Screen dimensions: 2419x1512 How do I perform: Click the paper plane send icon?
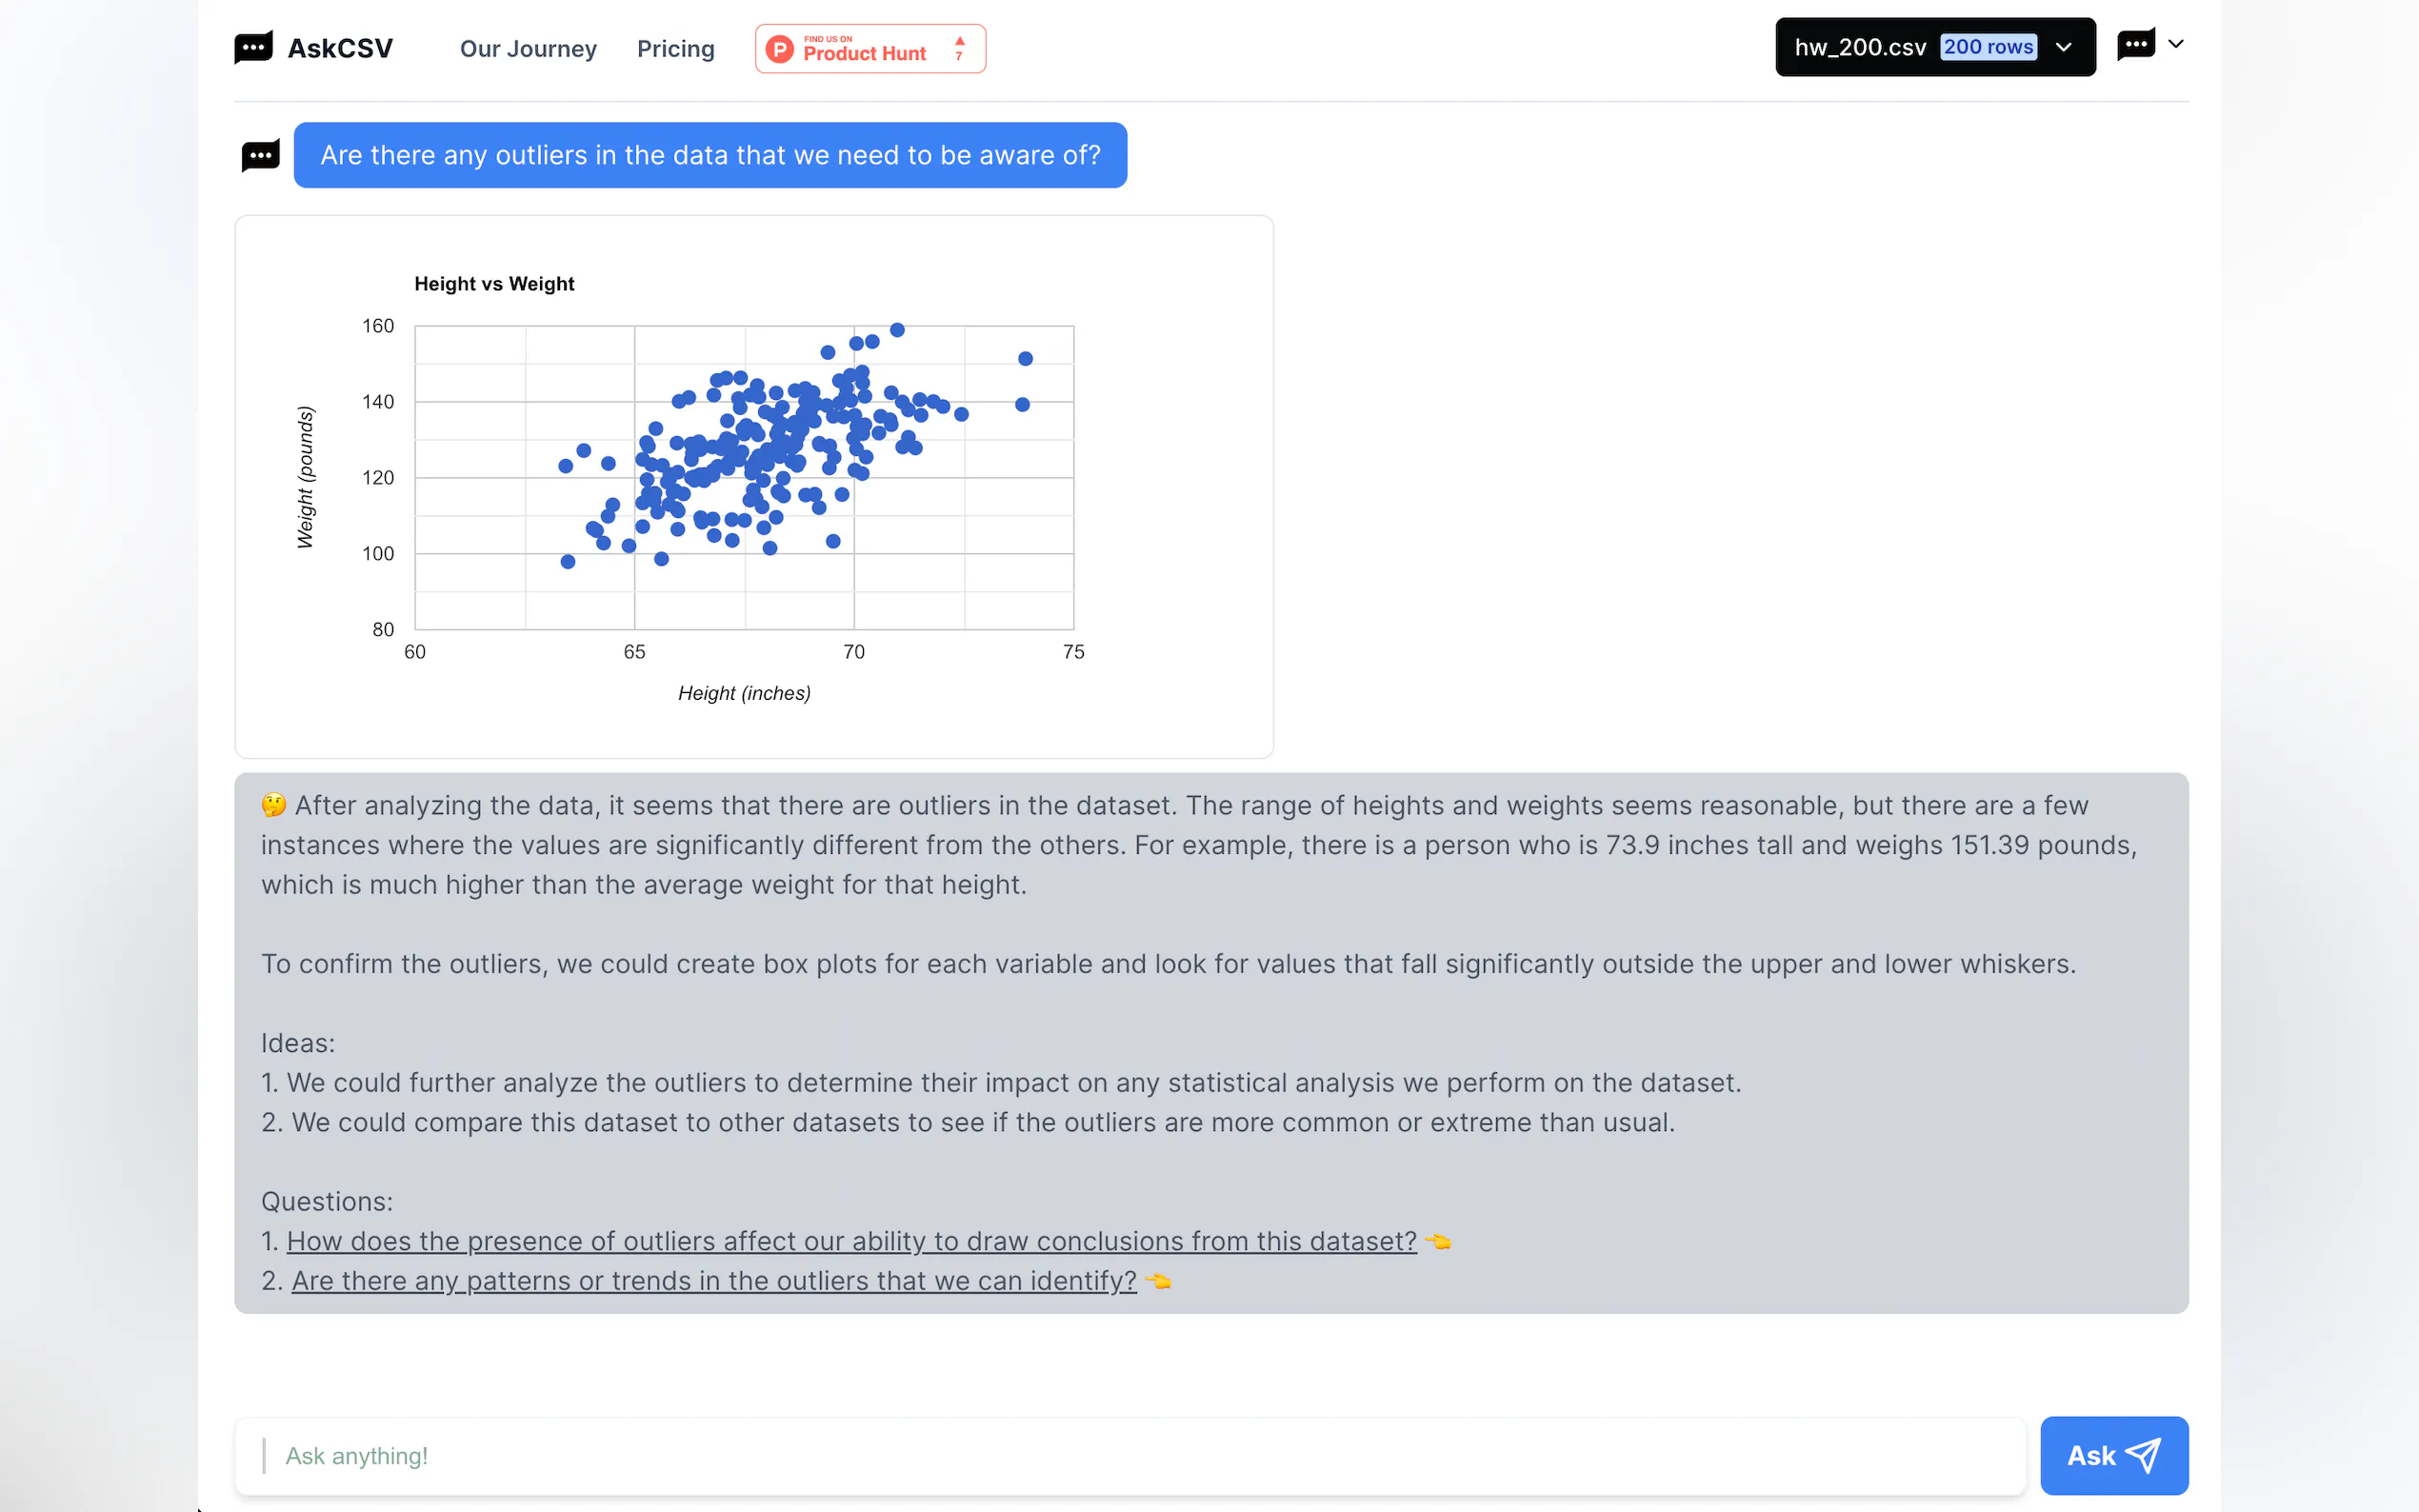(2144, 1455)
